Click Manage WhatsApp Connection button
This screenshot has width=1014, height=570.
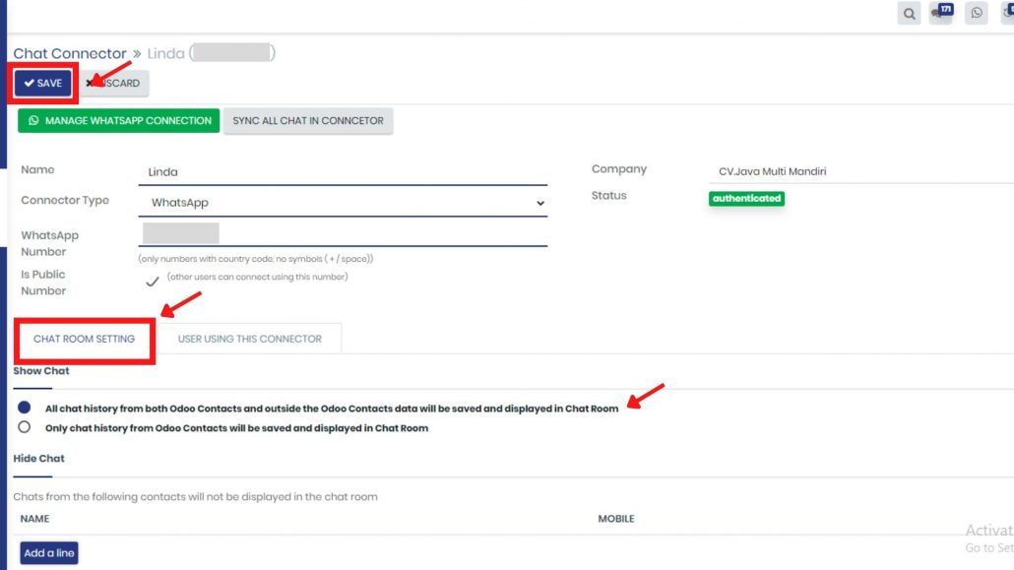(x=119, y=120)
